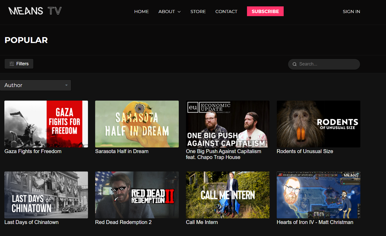386x236 pixels.
Task: Open the Gaza Fights for Freedom thumbnail
Action: pos(46,124)
